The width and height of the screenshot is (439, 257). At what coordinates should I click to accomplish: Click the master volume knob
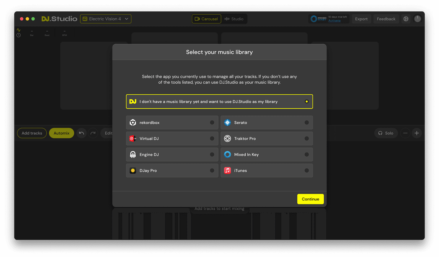coord(417,19)
